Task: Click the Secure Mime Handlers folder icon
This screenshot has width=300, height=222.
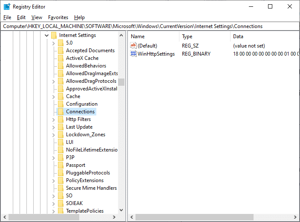Action: coord(61,188)
